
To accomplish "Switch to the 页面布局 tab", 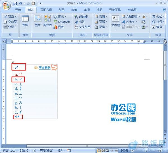I will [x=46, y=10].
